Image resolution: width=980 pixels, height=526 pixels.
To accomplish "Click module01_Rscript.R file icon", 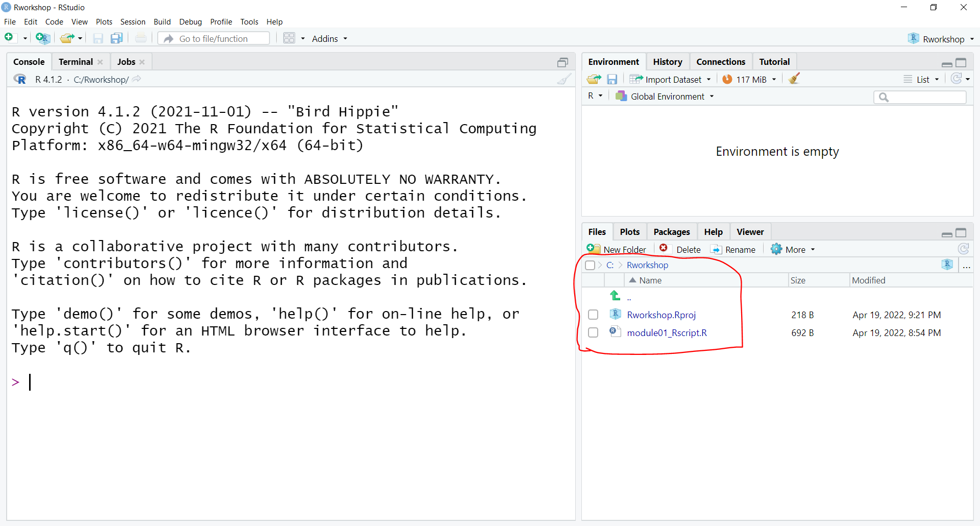I will tap(615, 332).
